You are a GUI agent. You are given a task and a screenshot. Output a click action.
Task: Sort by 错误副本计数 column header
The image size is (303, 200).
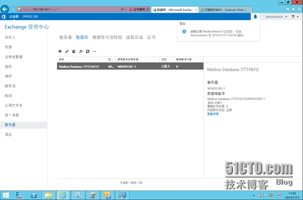tap(189, 59)
